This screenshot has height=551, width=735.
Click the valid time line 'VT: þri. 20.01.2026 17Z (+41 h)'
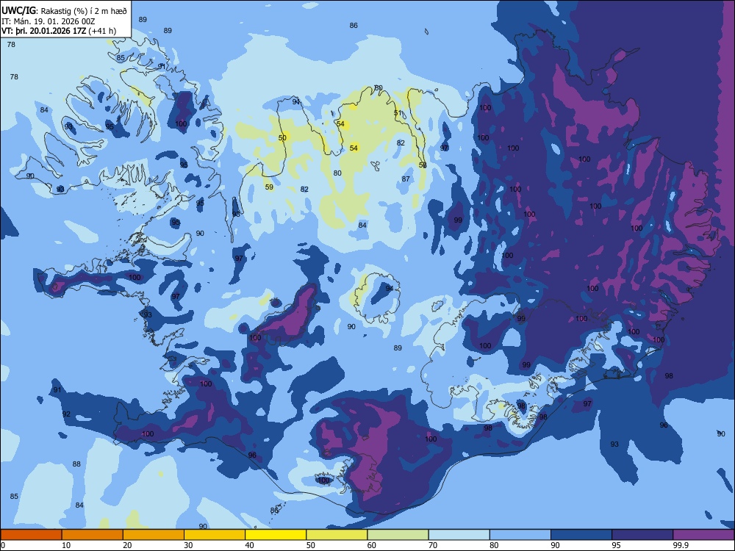tap(59, 31)
